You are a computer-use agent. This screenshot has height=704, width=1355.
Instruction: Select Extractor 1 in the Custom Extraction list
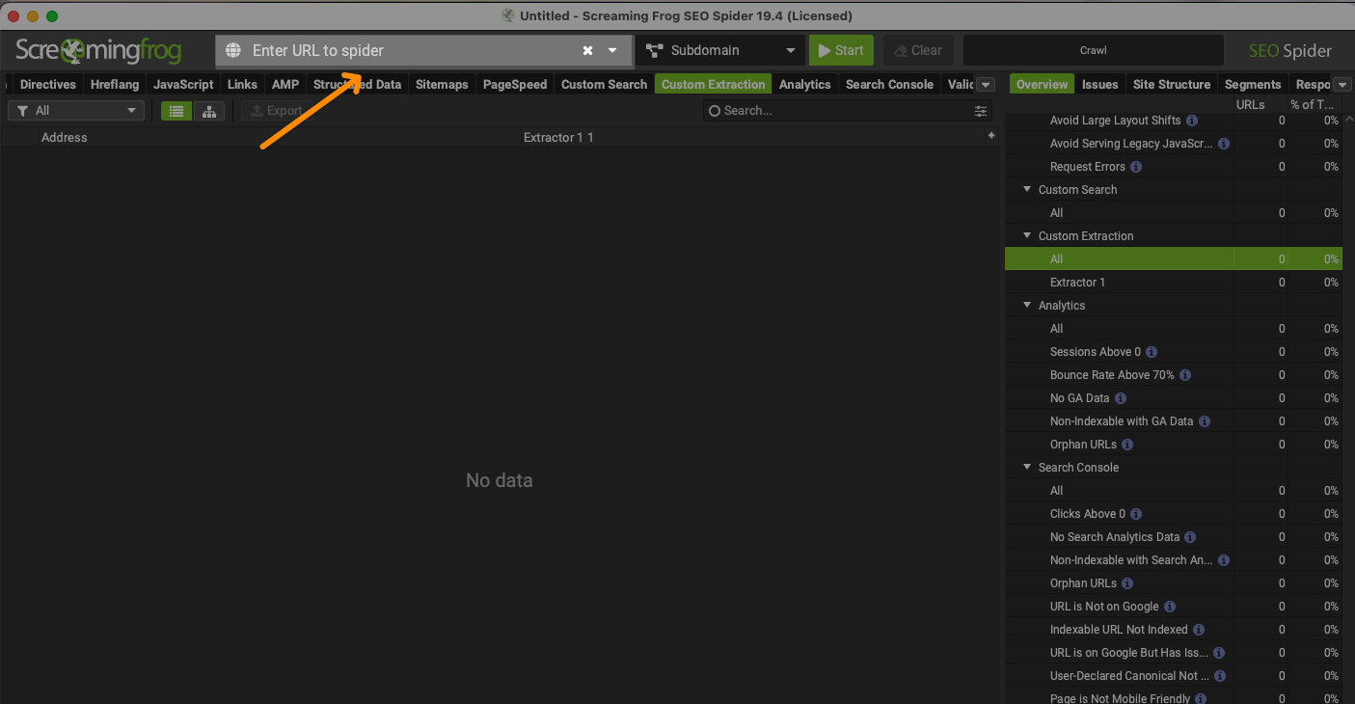click(x=1173, y=283)
